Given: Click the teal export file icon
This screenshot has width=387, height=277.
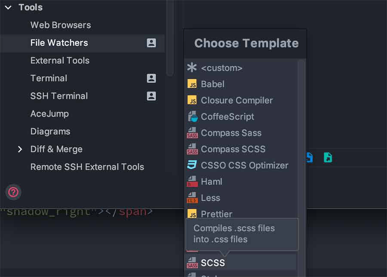Looking at the screenshot, I should click(x=328, y=157).
